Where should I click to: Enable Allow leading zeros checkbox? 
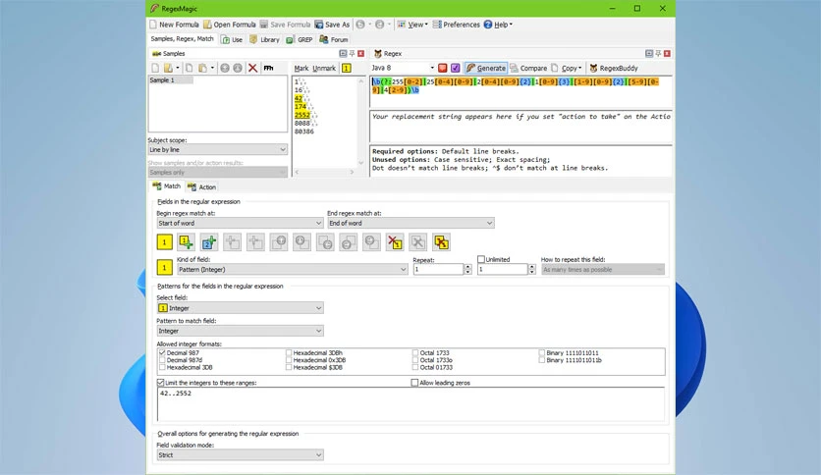pos(414,383)
